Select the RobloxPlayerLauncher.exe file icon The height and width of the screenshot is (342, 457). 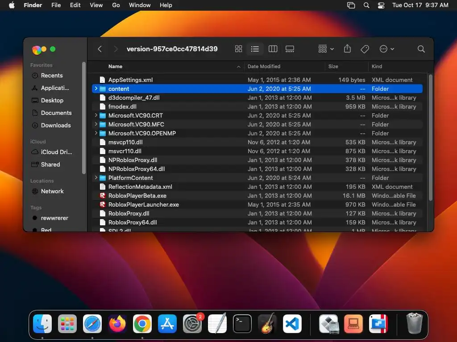coord(102,204)
